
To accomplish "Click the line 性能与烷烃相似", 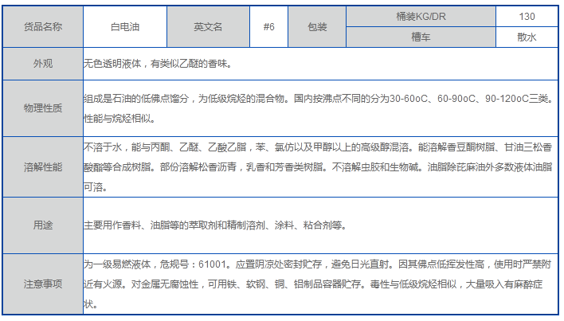I will pos(119,118).
